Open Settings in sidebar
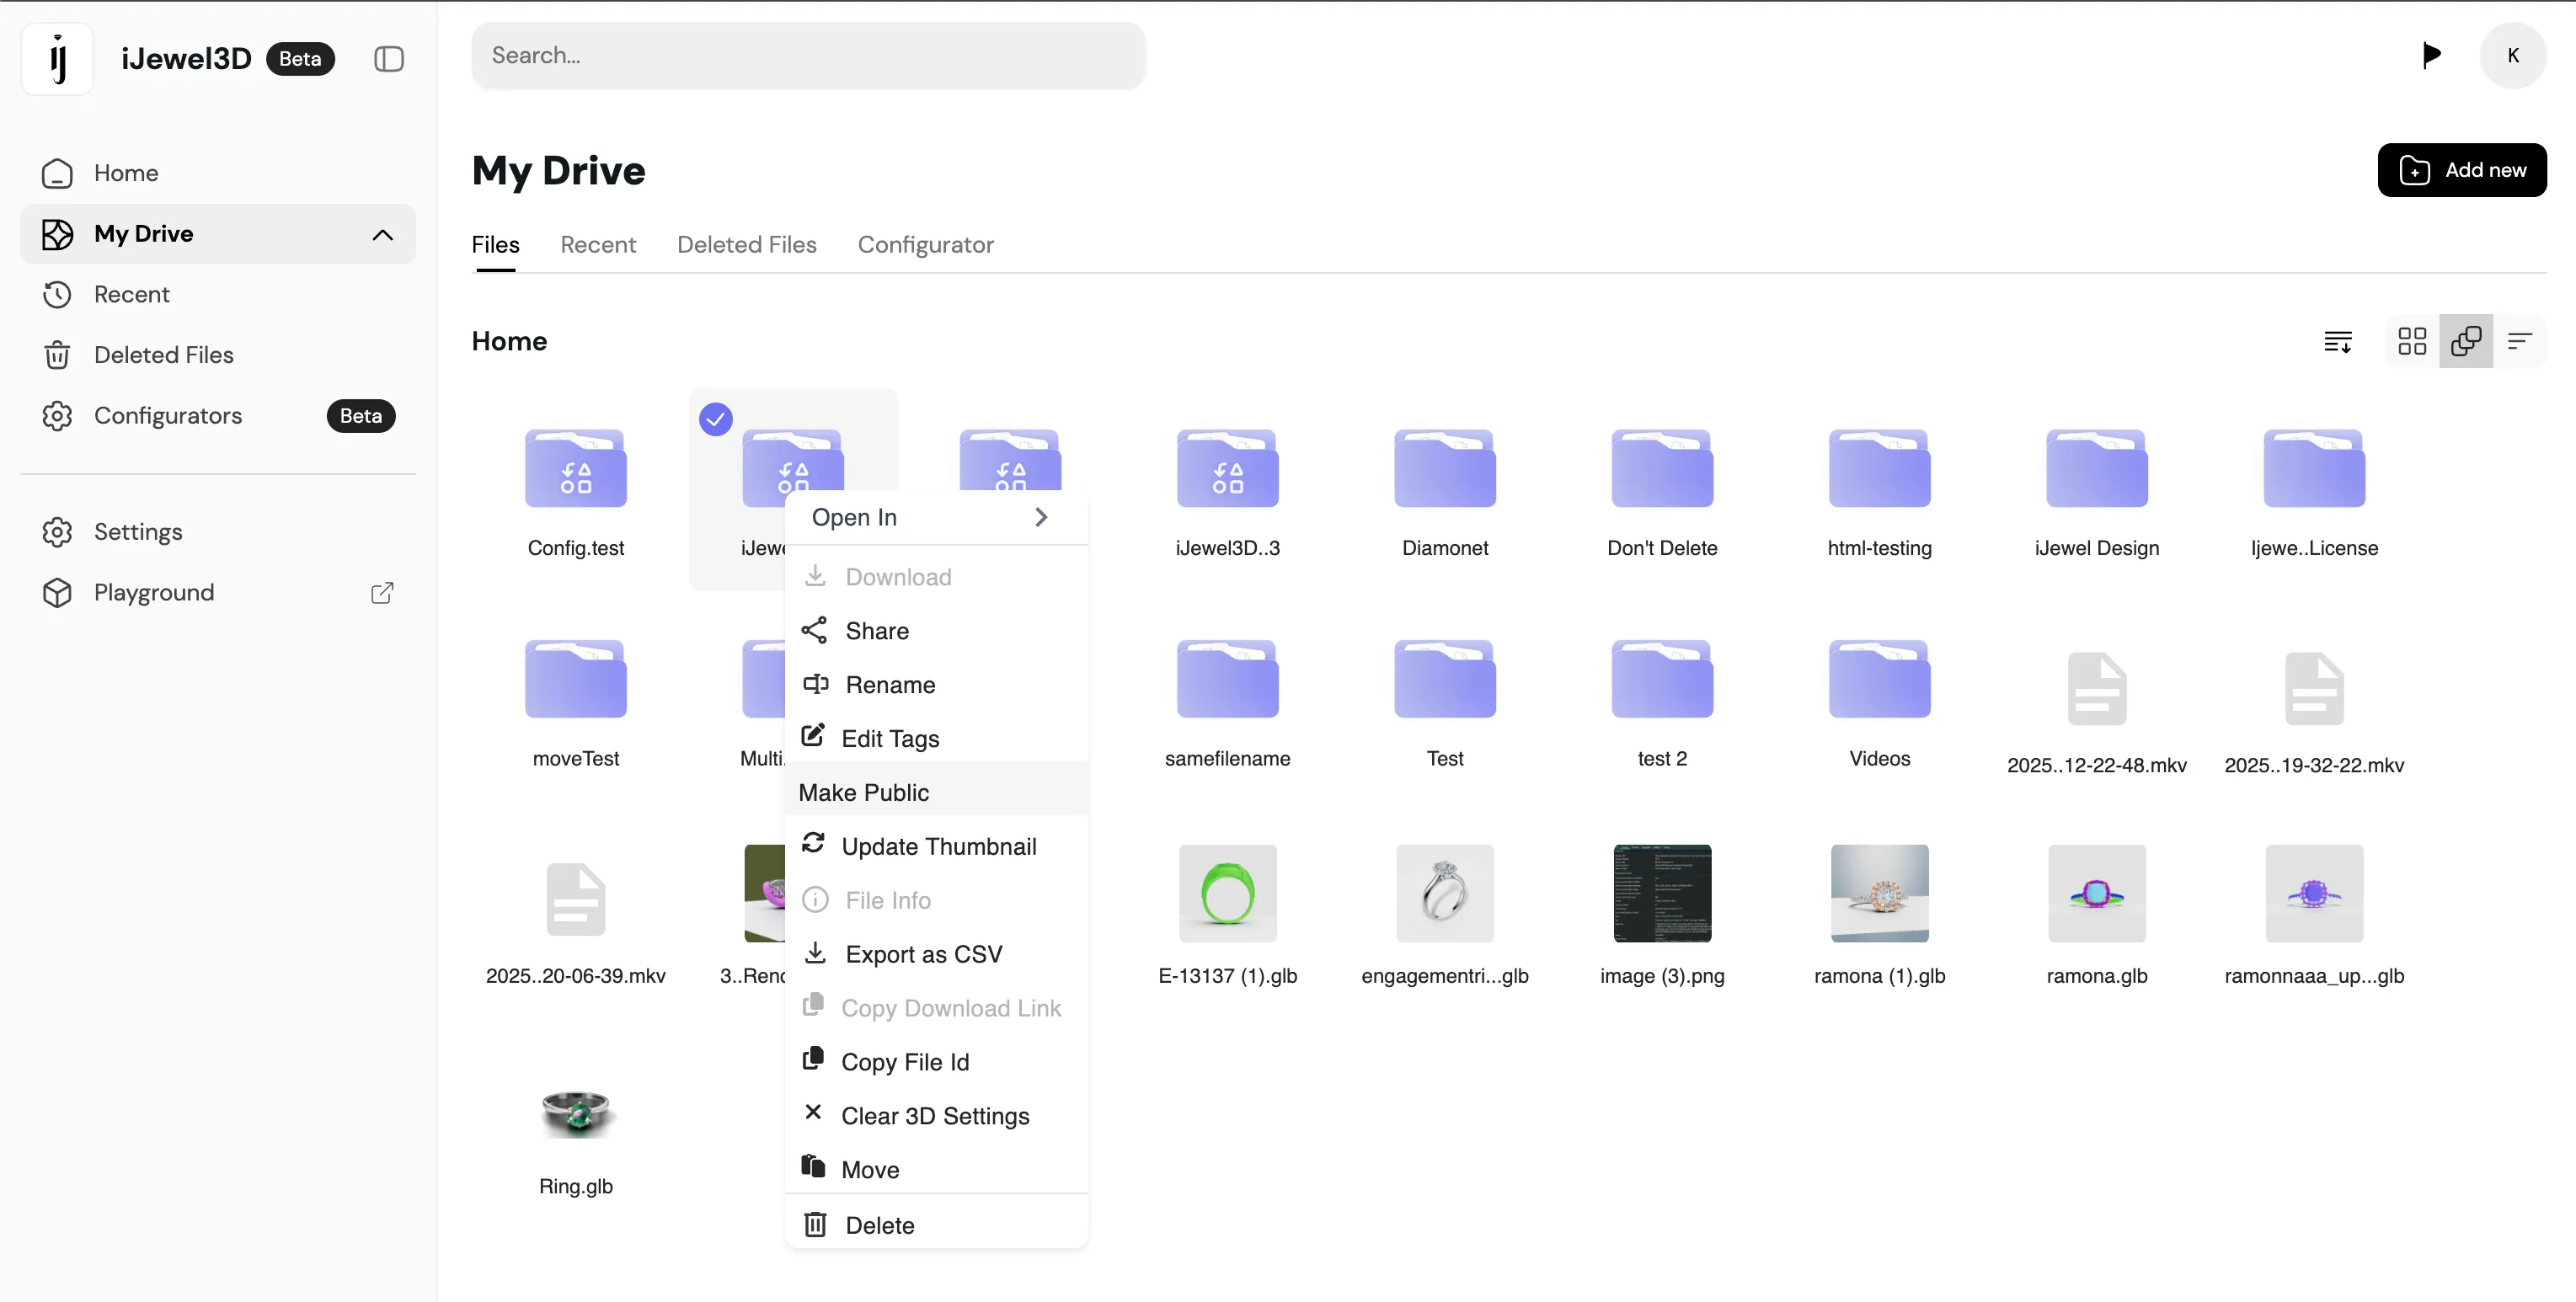This screenshot has height=1302, width=2576. pyautogui.click(x=218, y=532)
